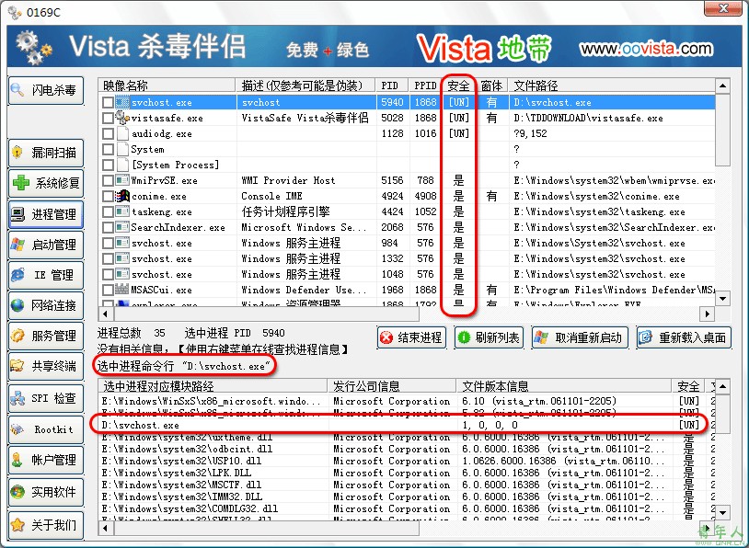Check the [System Process] checkbox
The width and height of the screenshot is (749, 548).
108,166
